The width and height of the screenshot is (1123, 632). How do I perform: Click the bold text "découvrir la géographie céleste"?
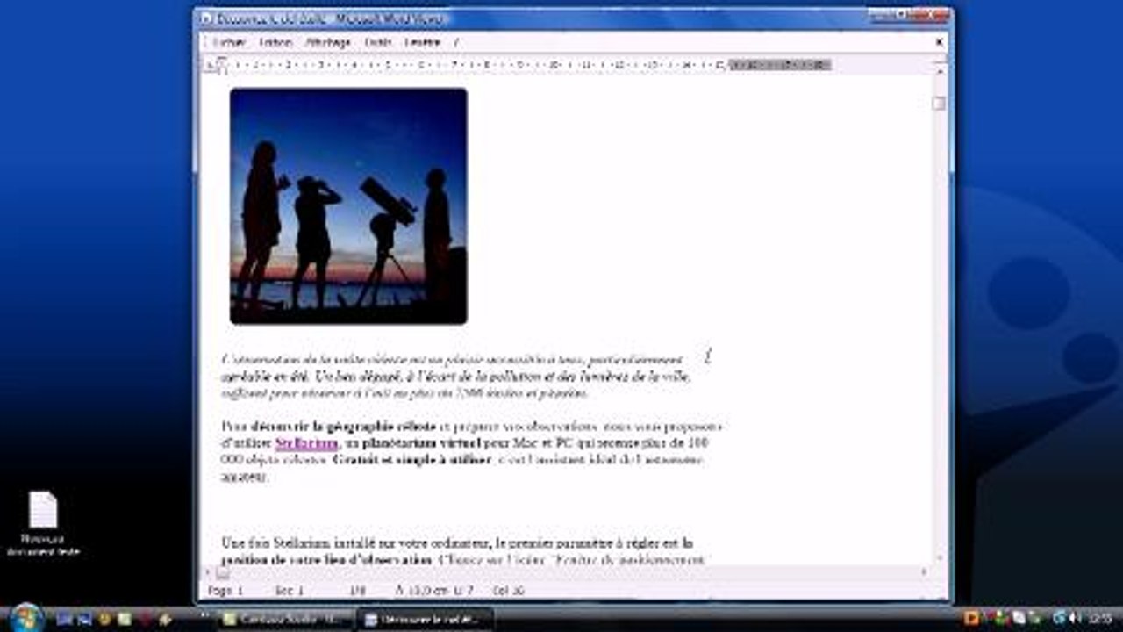click(343, 427)
